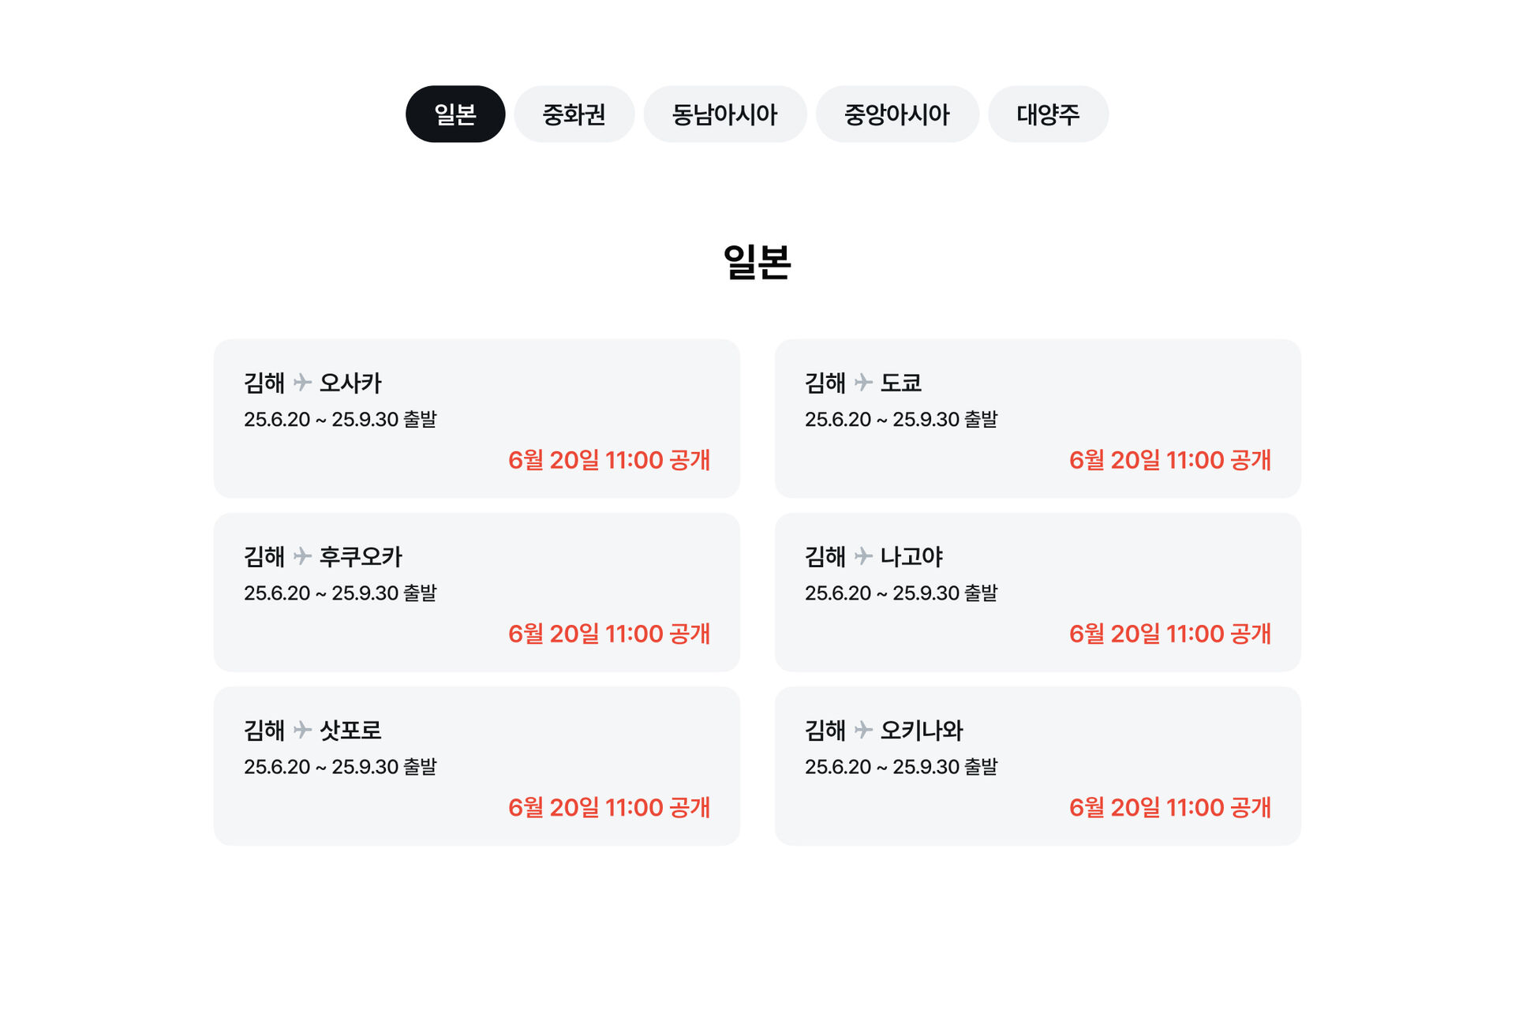Click the red release time on 나고야 card

pos(1169,634)
